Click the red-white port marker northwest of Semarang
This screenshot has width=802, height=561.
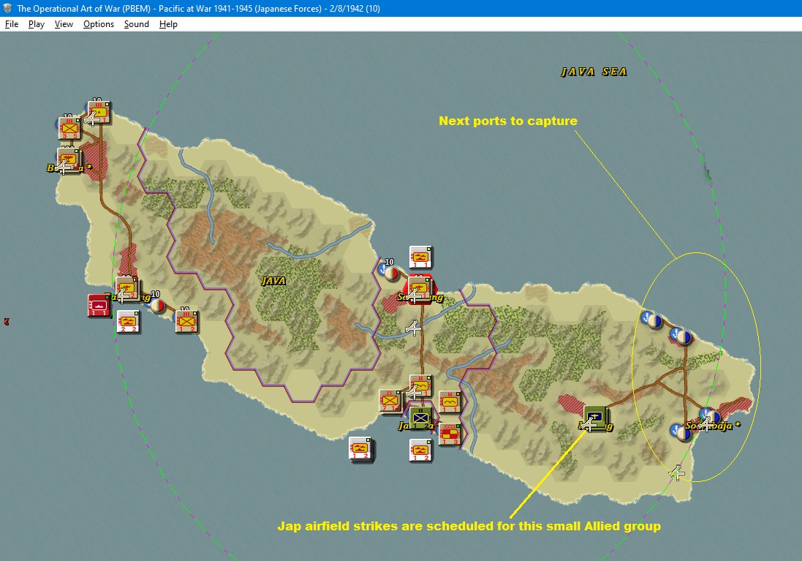(392, 274)
